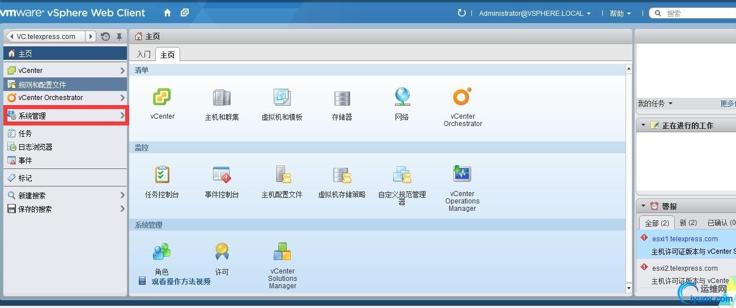The height and width of the screenshot is (308, 736).
Task: Open vCenter Operations Manager icon
Action: tap(462, 173)
